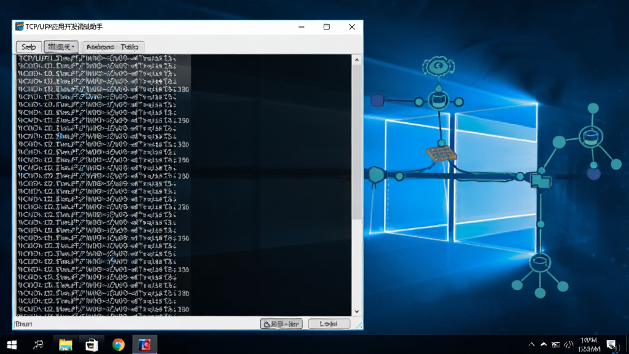
Task: Minimize the TCP/UDP window
Action: (301, 27)
